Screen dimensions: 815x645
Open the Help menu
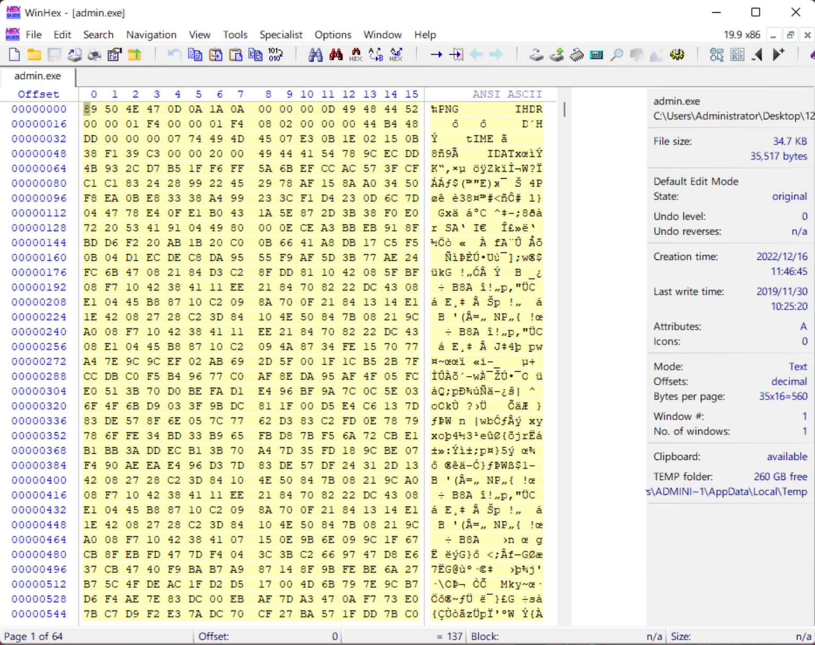click(x=425, y=34)
